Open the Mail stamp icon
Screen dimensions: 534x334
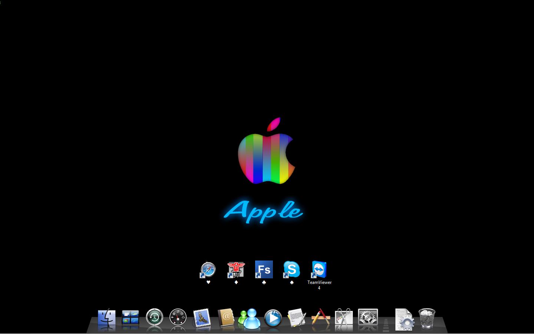click(x=202, y=318)
